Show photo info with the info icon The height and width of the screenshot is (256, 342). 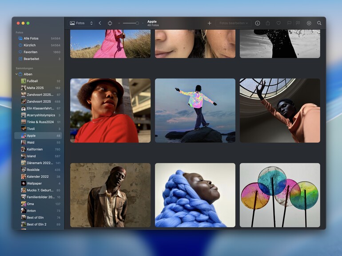point(258,23)
